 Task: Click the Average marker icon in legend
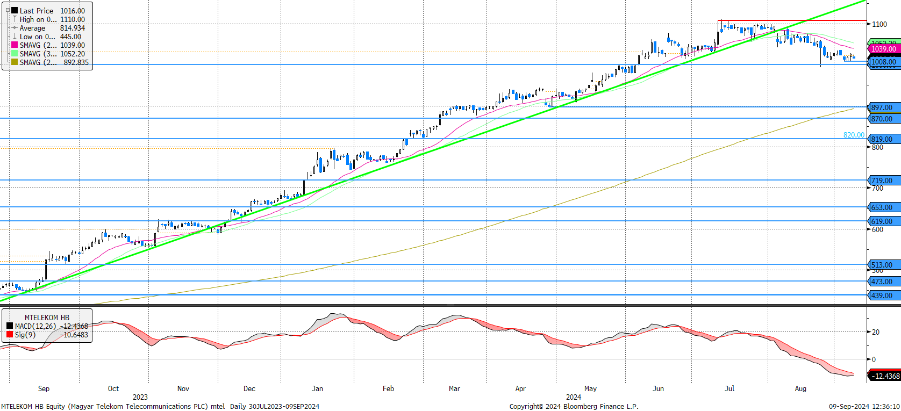tap(15, 28)
